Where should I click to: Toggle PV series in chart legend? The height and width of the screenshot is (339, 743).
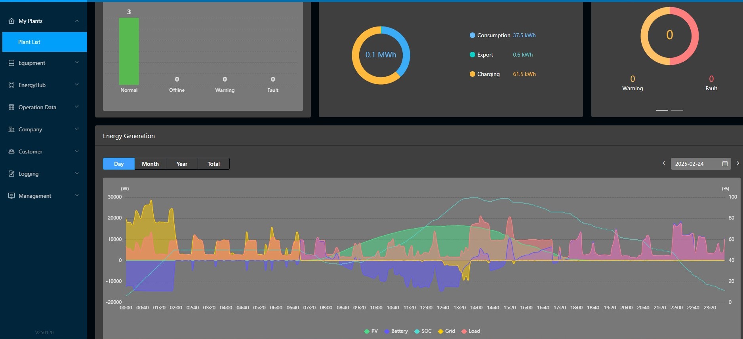pyautogui.click(x=371, y=331)
